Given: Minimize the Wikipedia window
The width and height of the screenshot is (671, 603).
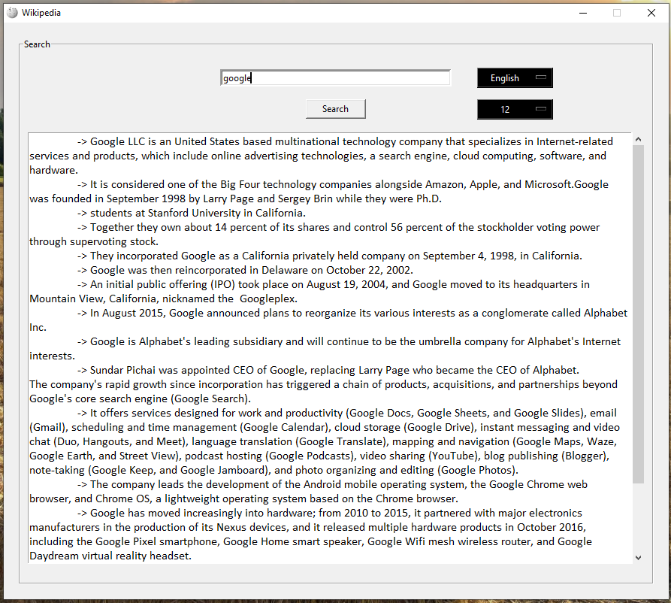Looking at the screenshot, I should (x=583, y=13).
